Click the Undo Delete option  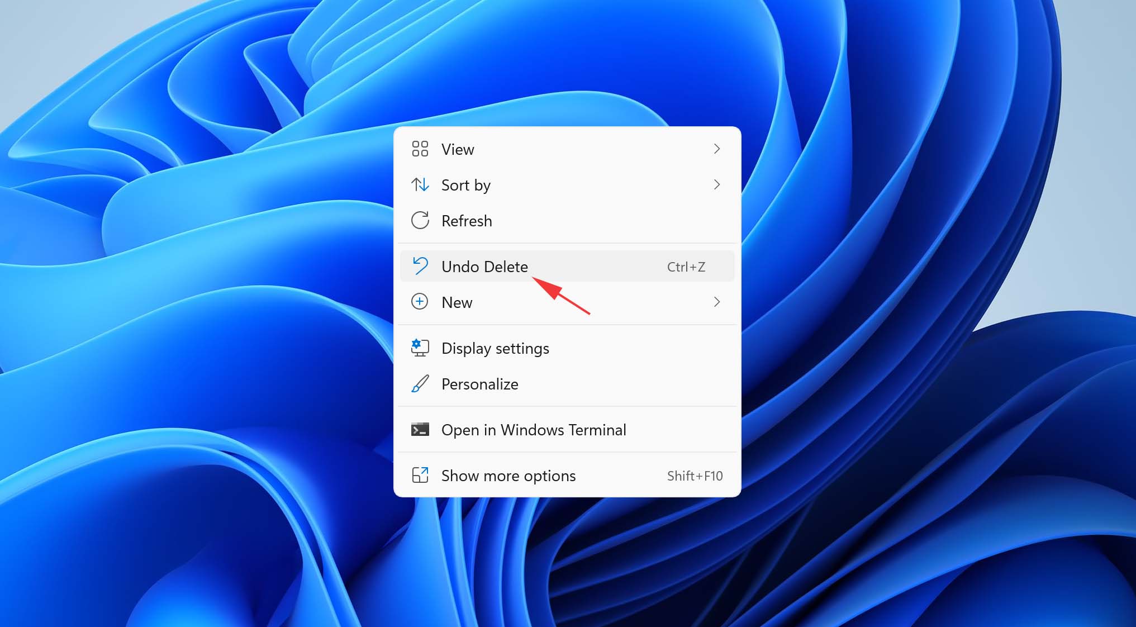point(484,267)
